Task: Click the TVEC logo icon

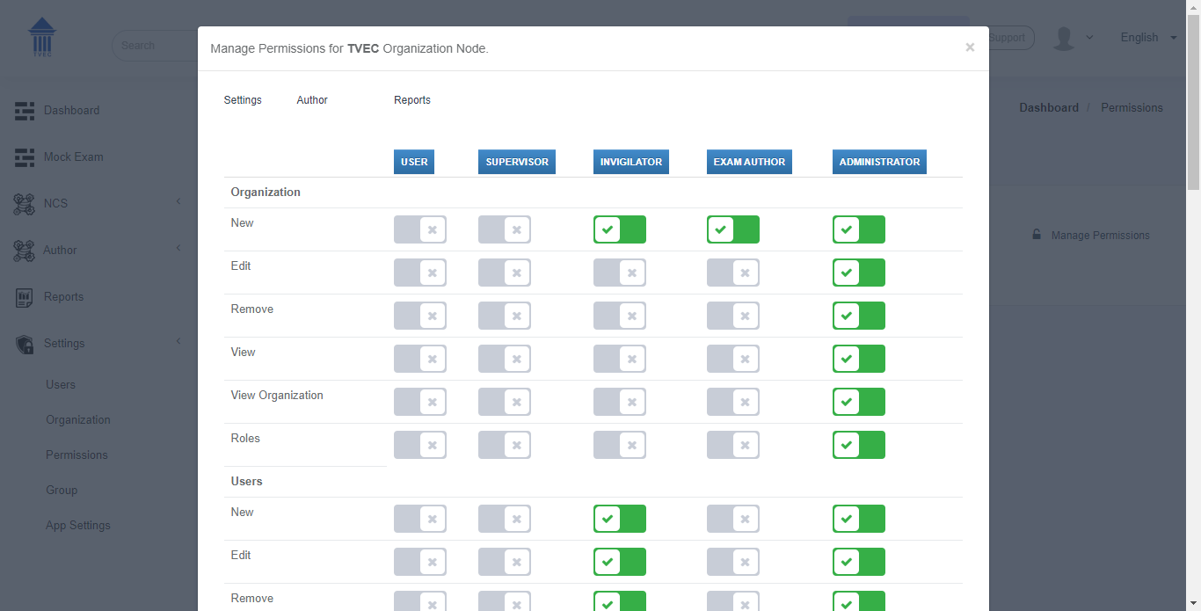Action: [x=41, y=37]
